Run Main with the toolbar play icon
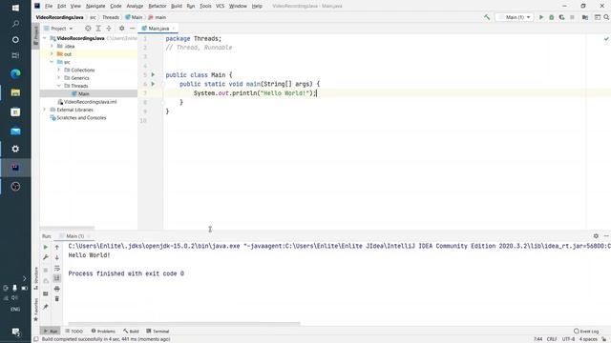 (541, 17)
